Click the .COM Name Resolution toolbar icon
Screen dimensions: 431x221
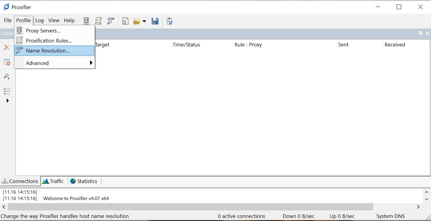point(110,21)
